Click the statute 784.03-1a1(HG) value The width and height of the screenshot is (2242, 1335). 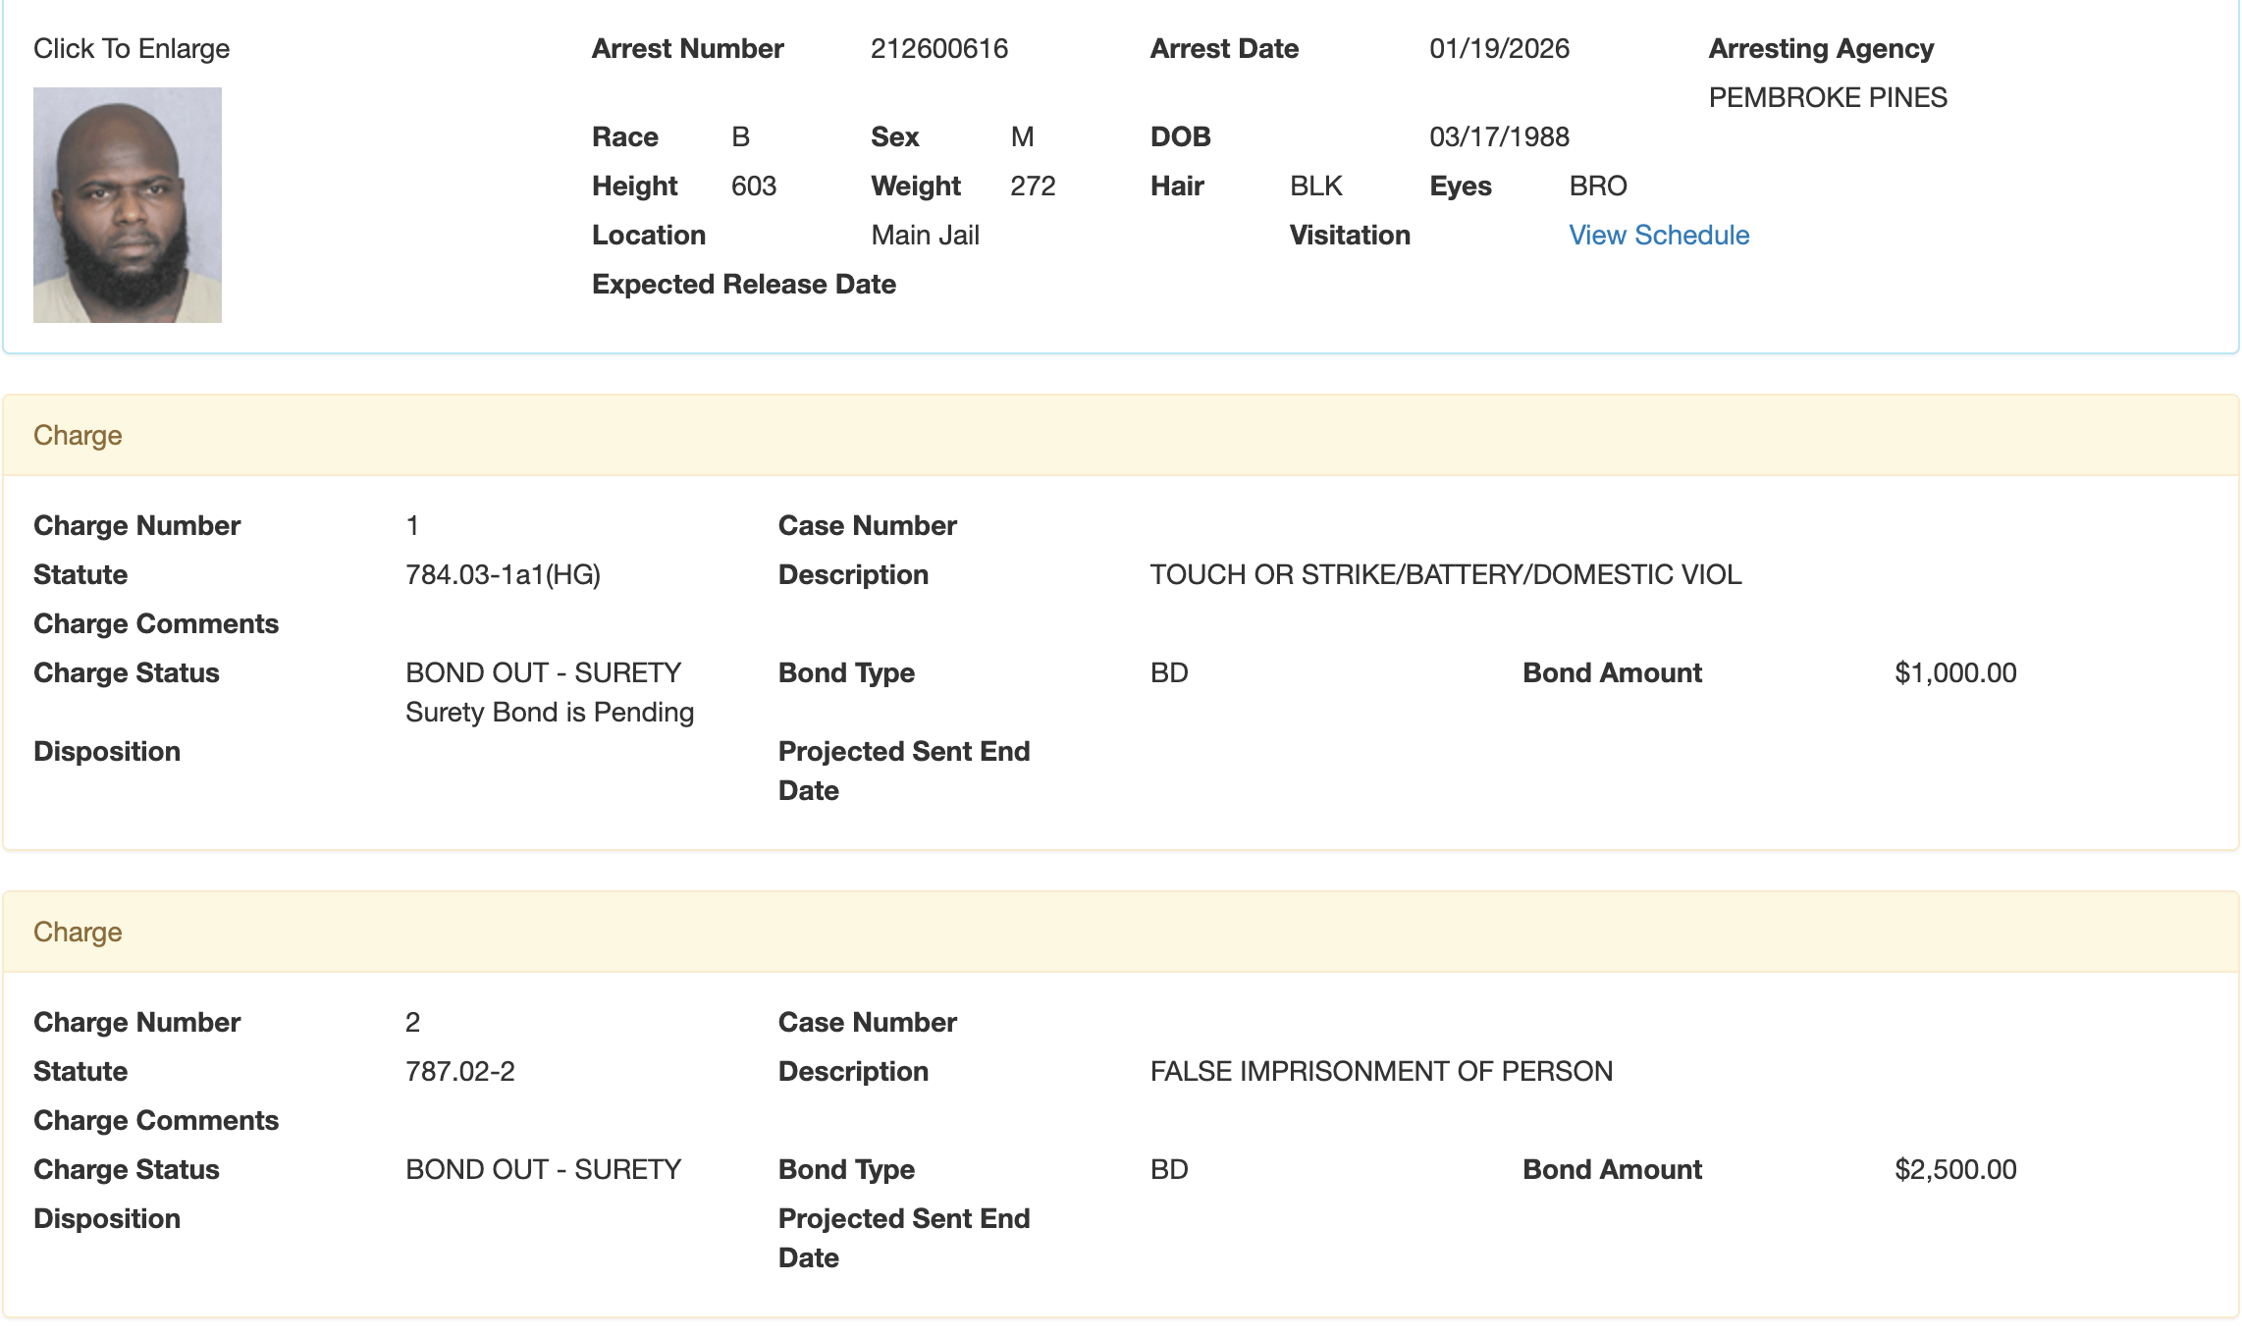coord(503,575)
